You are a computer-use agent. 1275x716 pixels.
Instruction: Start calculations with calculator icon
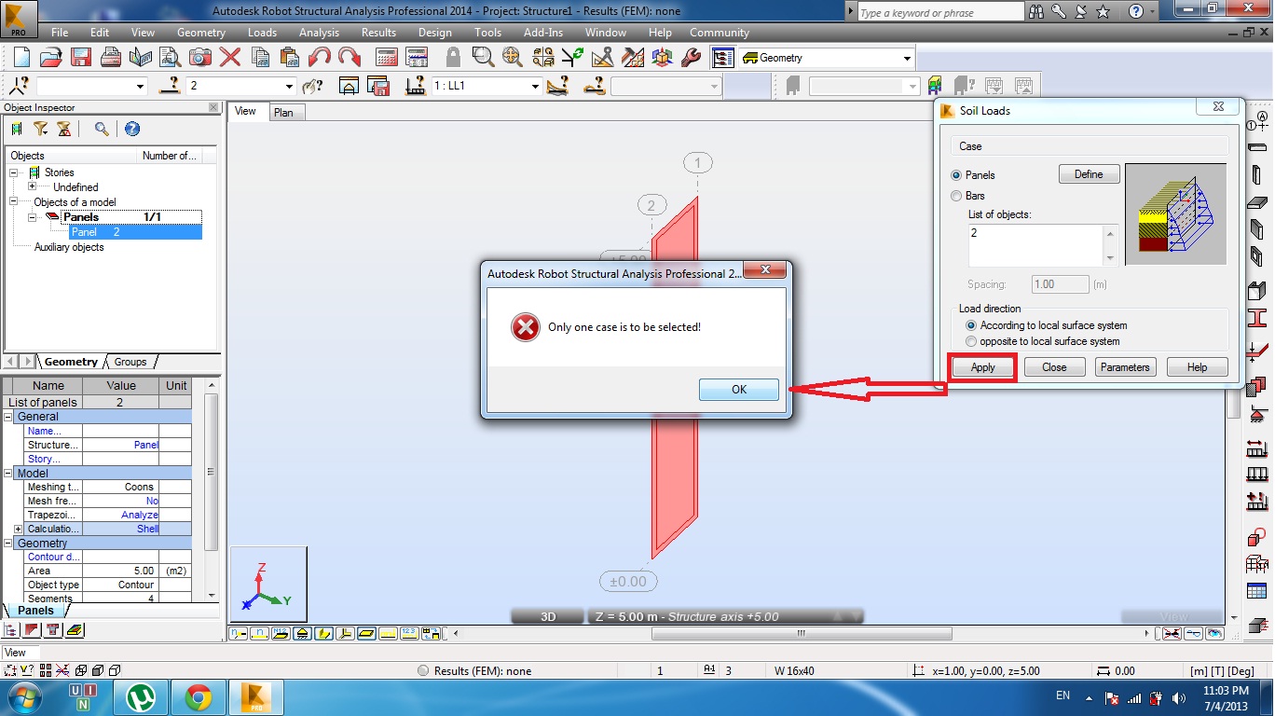pos(386,57)
